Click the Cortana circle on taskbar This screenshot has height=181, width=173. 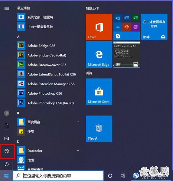coord(110,176)
